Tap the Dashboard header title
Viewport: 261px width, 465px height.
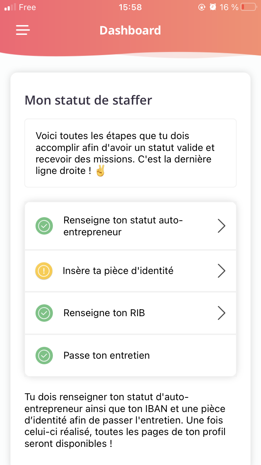[130, 30]
